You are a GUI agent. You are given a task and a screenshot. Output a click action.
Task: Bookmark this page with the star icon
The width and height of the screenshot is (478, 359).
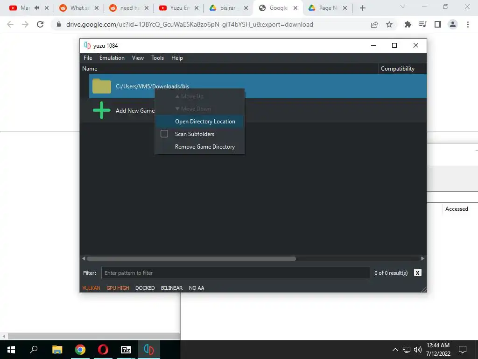[389, 24]
